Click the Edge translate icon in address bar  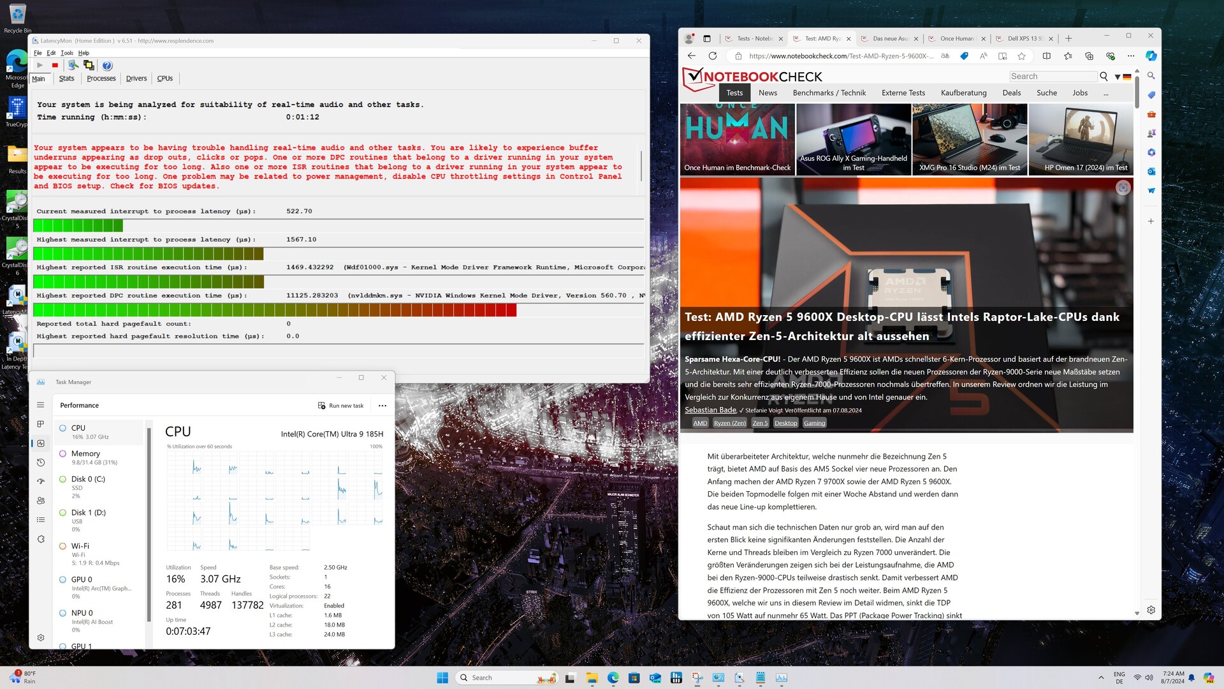pyautogui.click(x=945, y=56)
